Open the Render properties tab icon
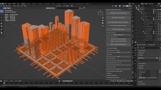This screenshot has width=161, height=90. coord(135,48)
